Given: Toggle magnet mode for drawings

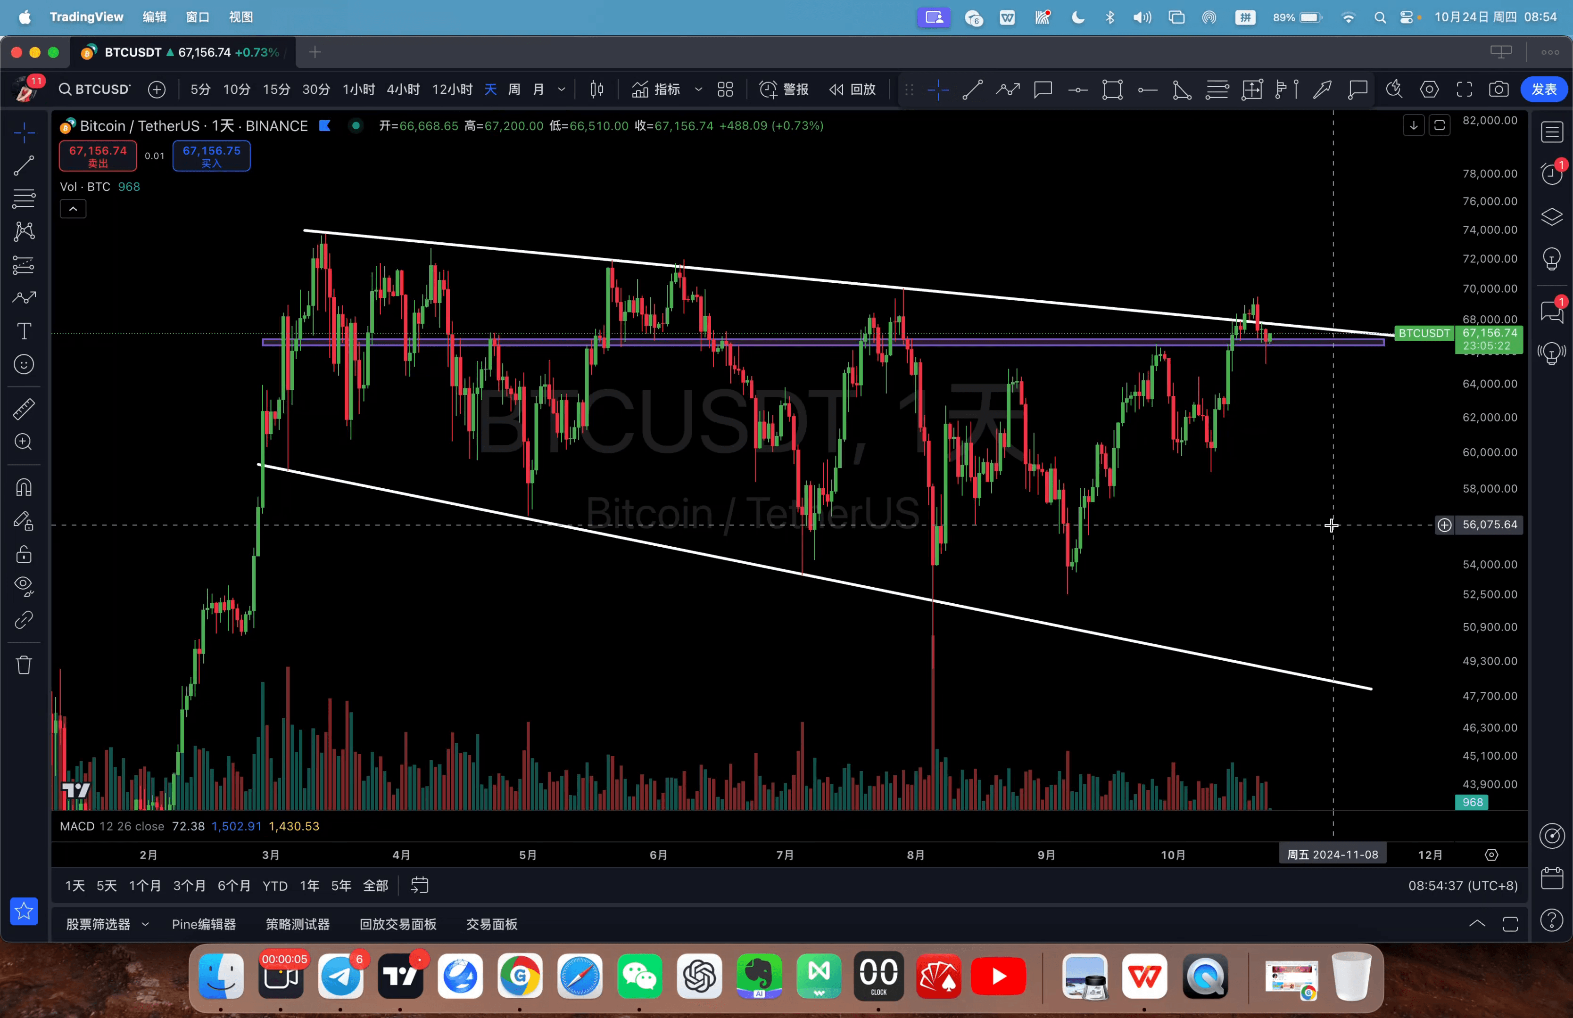Looking at the screenshot, I should click(25, 487).
